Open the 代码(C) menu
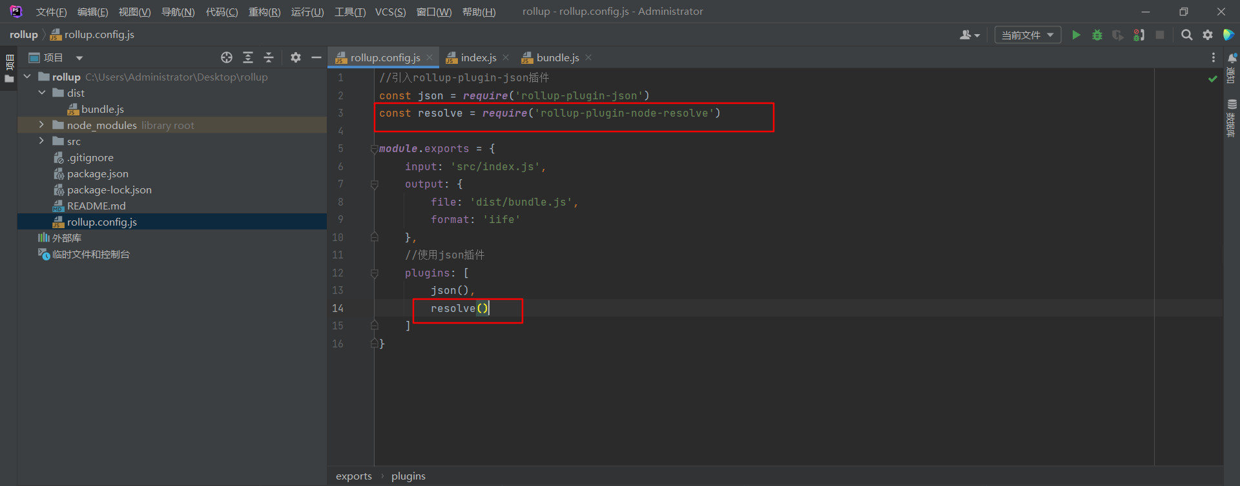The height and width of the screenshot is (486, 1240). [222, 12]
